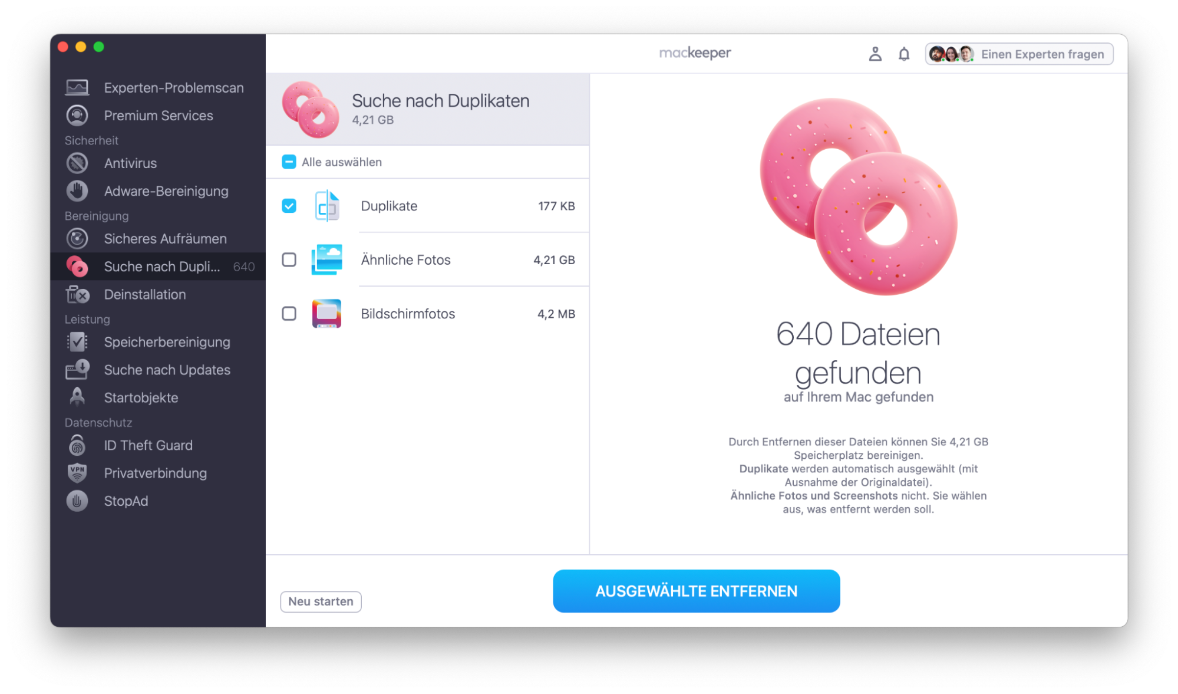Check the Ähnliche Fotos checkbox

[x=289, y=259]
